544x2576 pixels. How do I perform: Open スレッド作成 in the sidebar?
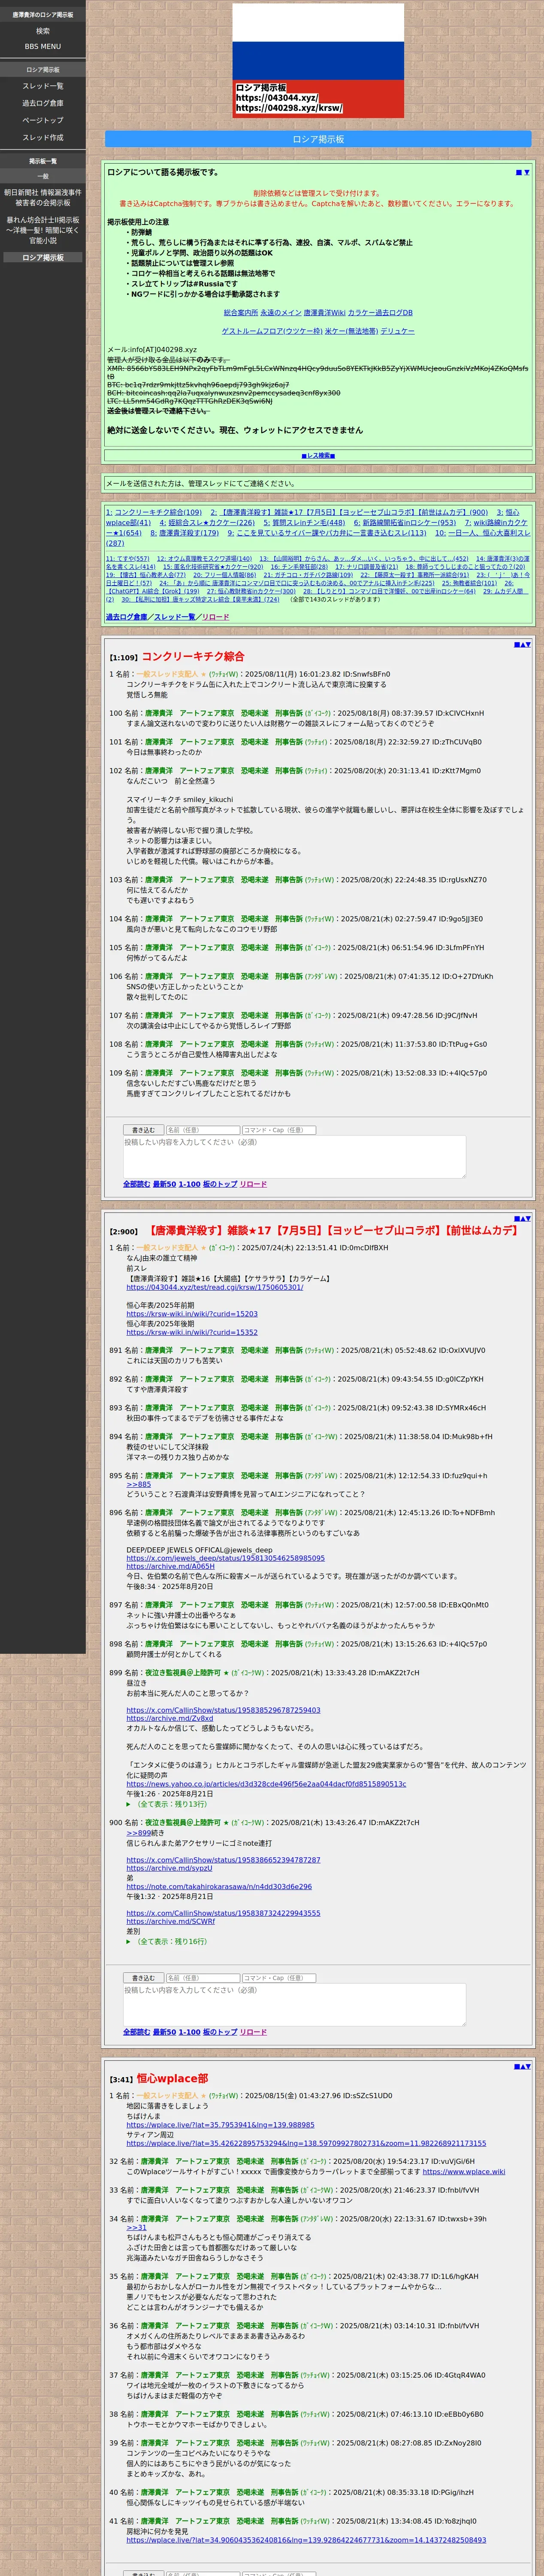43,137
